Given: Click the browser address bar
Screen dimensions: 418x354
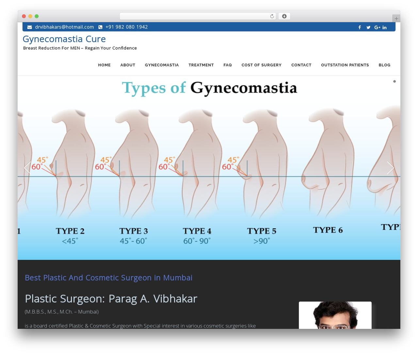Looking at the screenshot, I should pyautogui.click(x=198, y=16).
